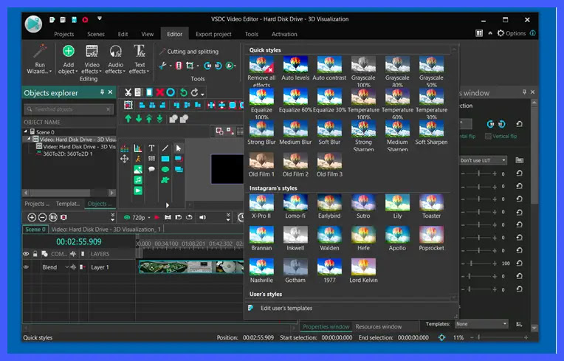Toggle Layer 1 eye visibility
The height and width of the screenshot is (361, 564).
pos(26,267)
